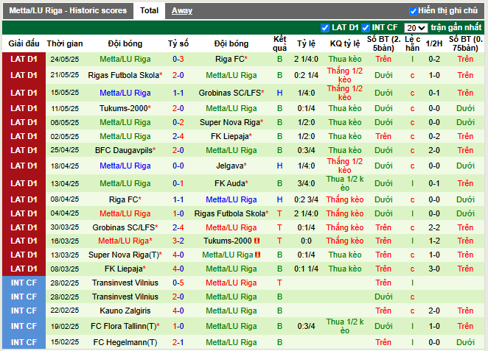This screenshot has height=351, width=488.
Task: Click Grobinas SC/LFS home team on 30/03/25
Action: tap(125, 227)
